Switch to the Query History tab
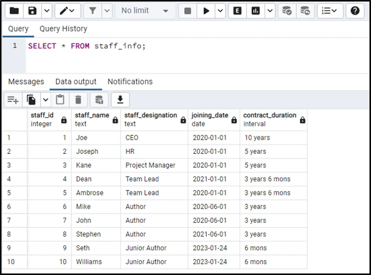Screen dimensions: 371x275 coord(63,29)
